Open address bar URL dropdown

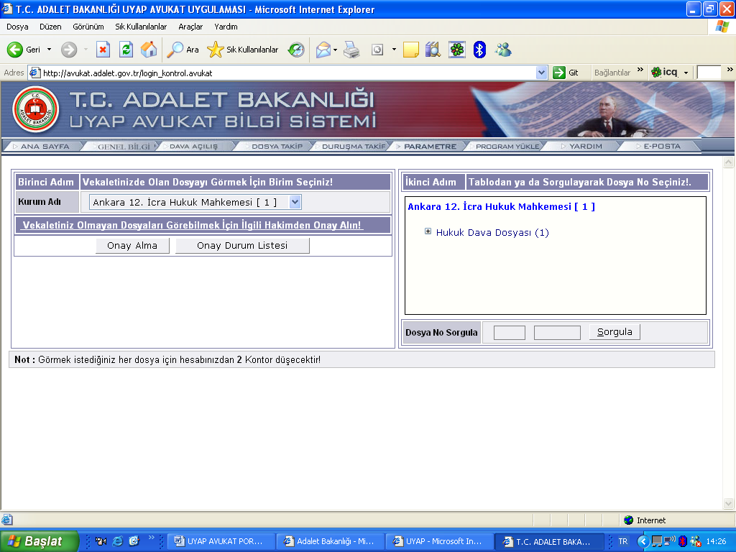[x=541, y=73]
